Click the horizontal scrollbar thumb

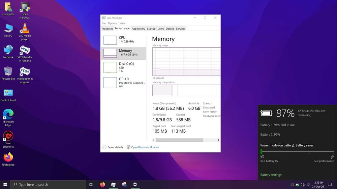(179, 140)
